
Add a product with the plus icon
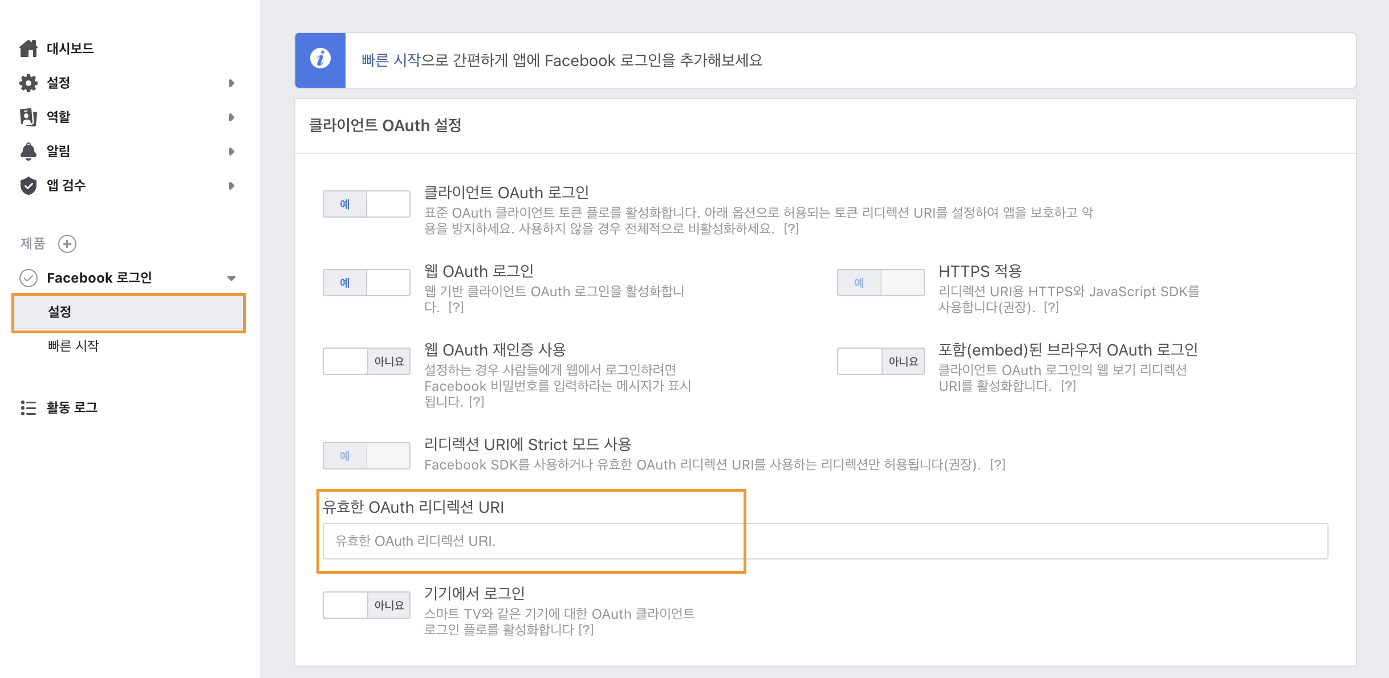(67, 244)
